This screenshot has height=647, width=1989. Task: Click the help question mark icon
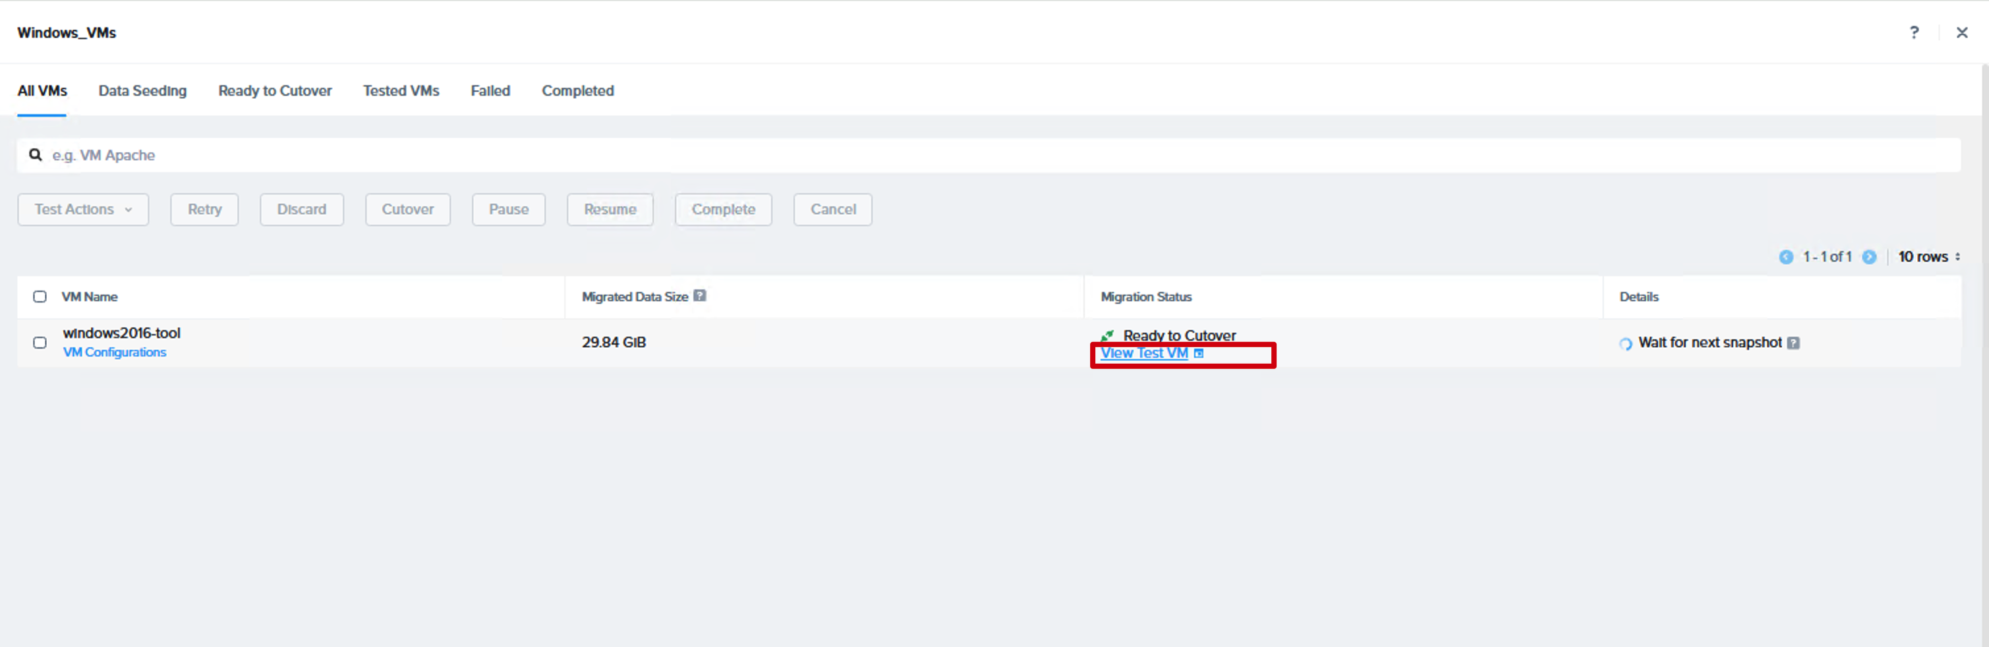pyautogui.click(x=1913, y=32)
